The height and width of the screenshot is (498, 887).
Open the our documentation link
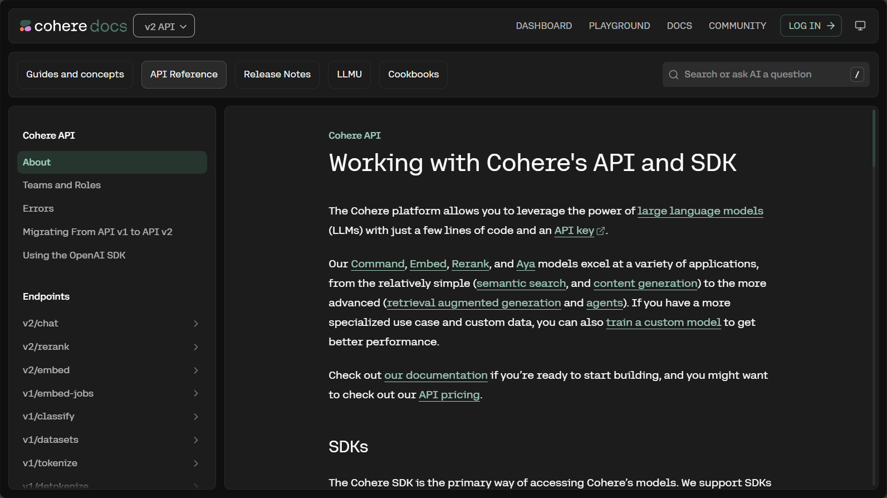coord(436,375)
